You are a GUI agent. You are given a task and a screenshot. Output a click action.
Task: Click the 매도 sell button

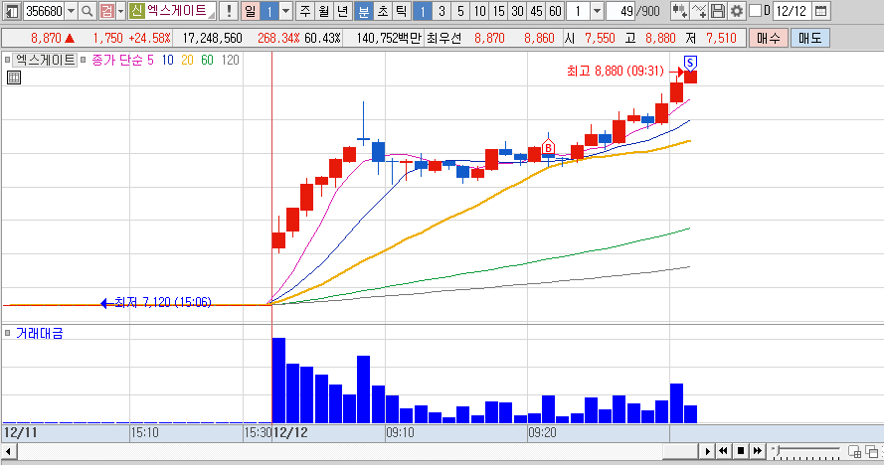coord(809,38)
